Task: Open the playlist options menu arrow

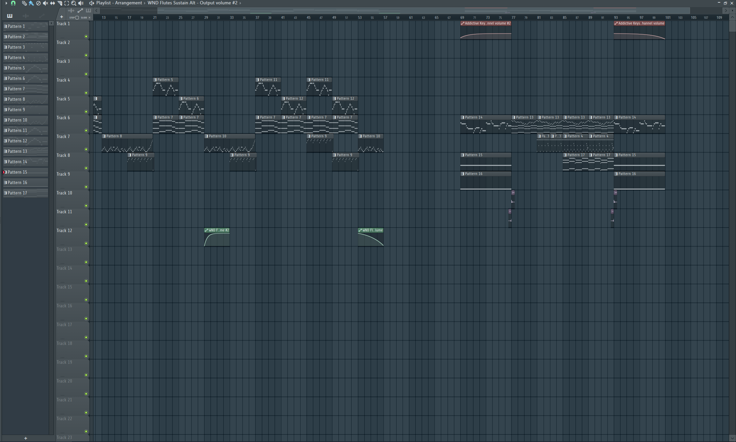Action: coord(6,3)
